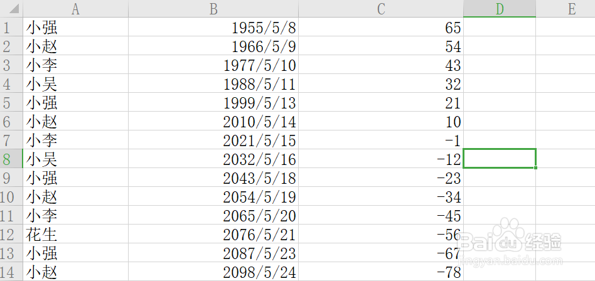Click cell with value 10

381,121
